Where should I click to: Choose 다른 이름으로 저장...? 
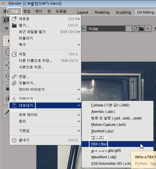pyautogui.click(x=45, y=61)
